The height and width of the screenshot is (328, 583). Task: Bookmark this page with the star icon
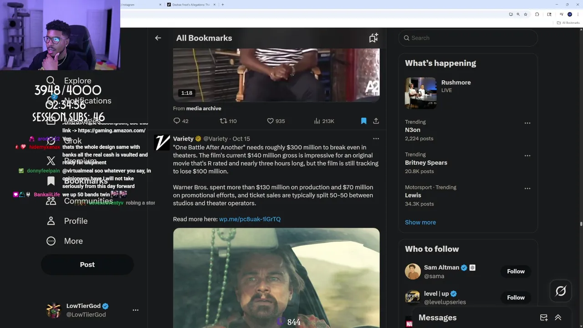point(526,15)
